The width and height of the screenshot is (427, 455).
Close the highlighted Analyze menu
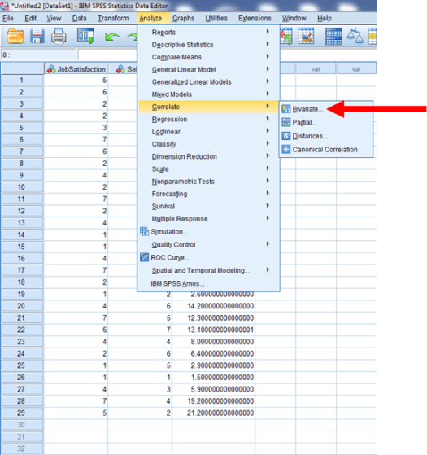150,18
